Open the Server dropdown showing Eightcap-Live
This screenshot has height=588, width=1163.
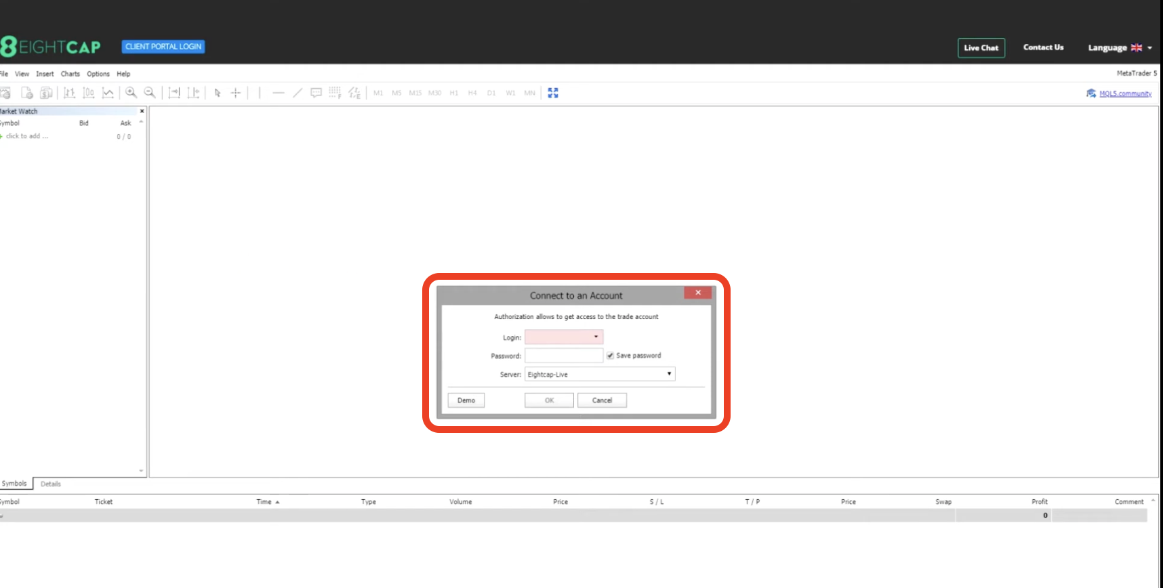point(600,374)
